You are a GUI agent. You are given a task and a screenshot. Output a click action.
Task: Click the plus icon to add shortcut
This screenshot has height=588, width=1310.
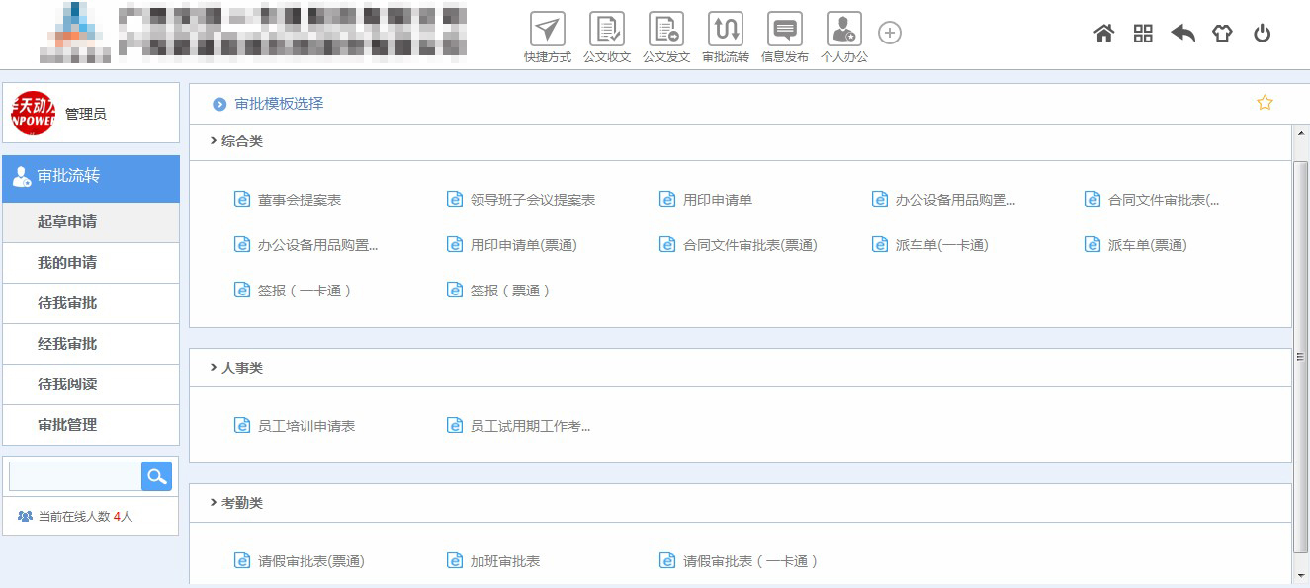(890, 34)
